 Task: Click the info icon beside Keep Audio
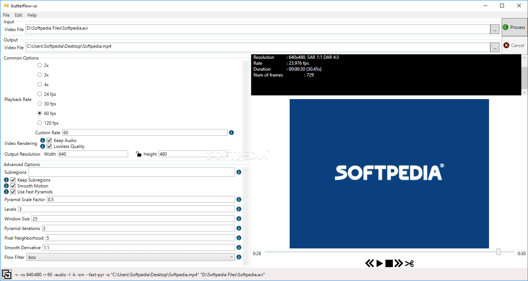pos(43,140)
